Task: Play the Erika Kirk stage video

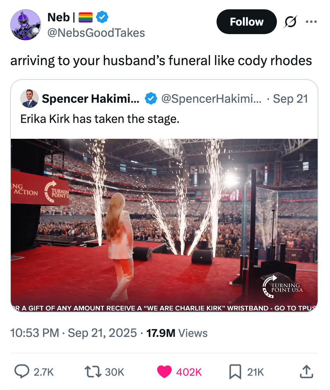Action: [x=165, y=223]
